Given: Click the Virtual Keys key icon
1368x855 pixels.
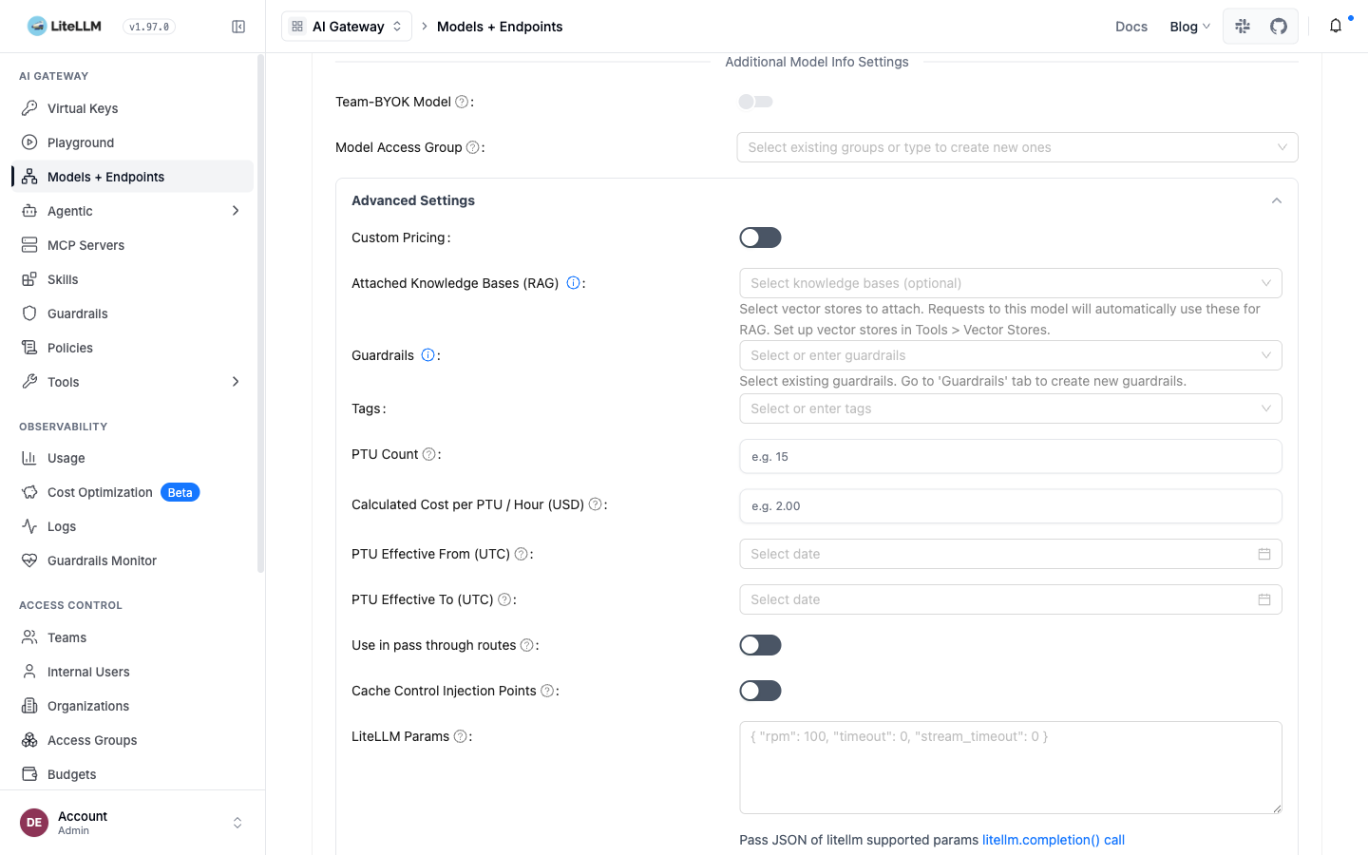Looking at the screenshot, I should click(x=29, y=108).
